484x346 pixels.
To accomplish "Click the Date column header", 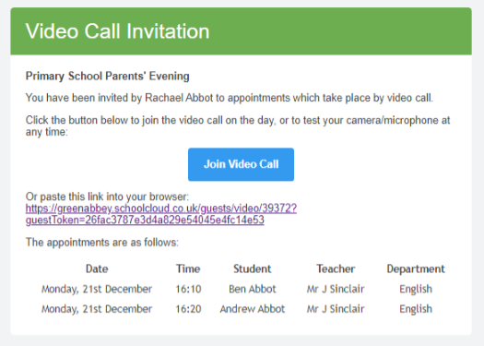I will point(97,268).
